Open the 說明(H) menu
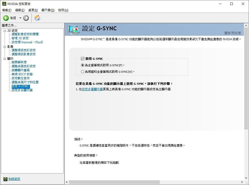 (x=63, y=10)
